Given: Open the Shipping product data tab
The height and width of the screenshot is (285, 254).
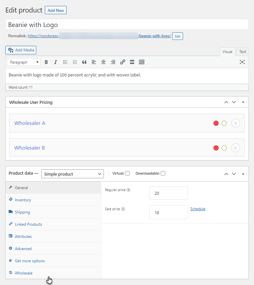Looking at the screenshot, I should (53, 212).
